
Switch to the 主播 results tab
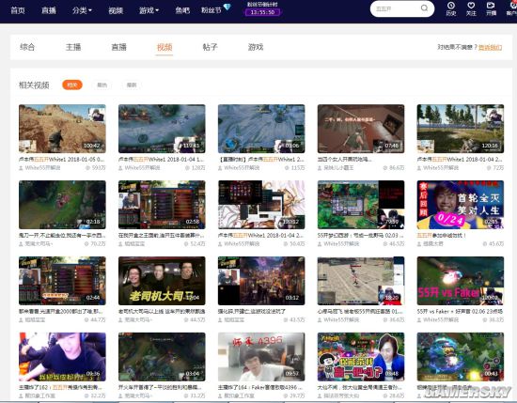tap(73, 47)
